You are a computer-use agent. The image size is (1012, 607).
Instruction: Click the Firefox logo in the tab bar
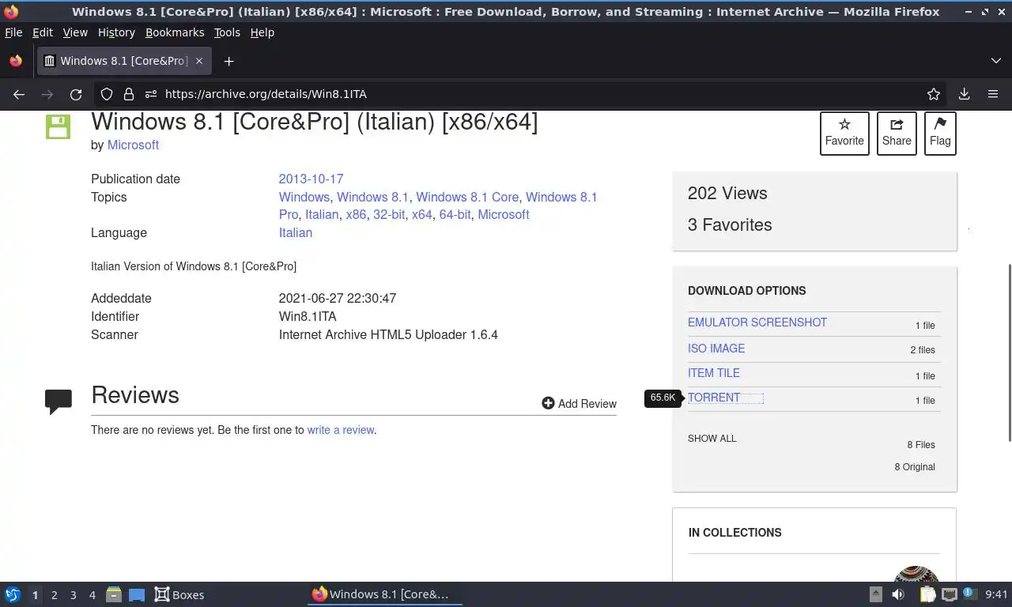16,61
